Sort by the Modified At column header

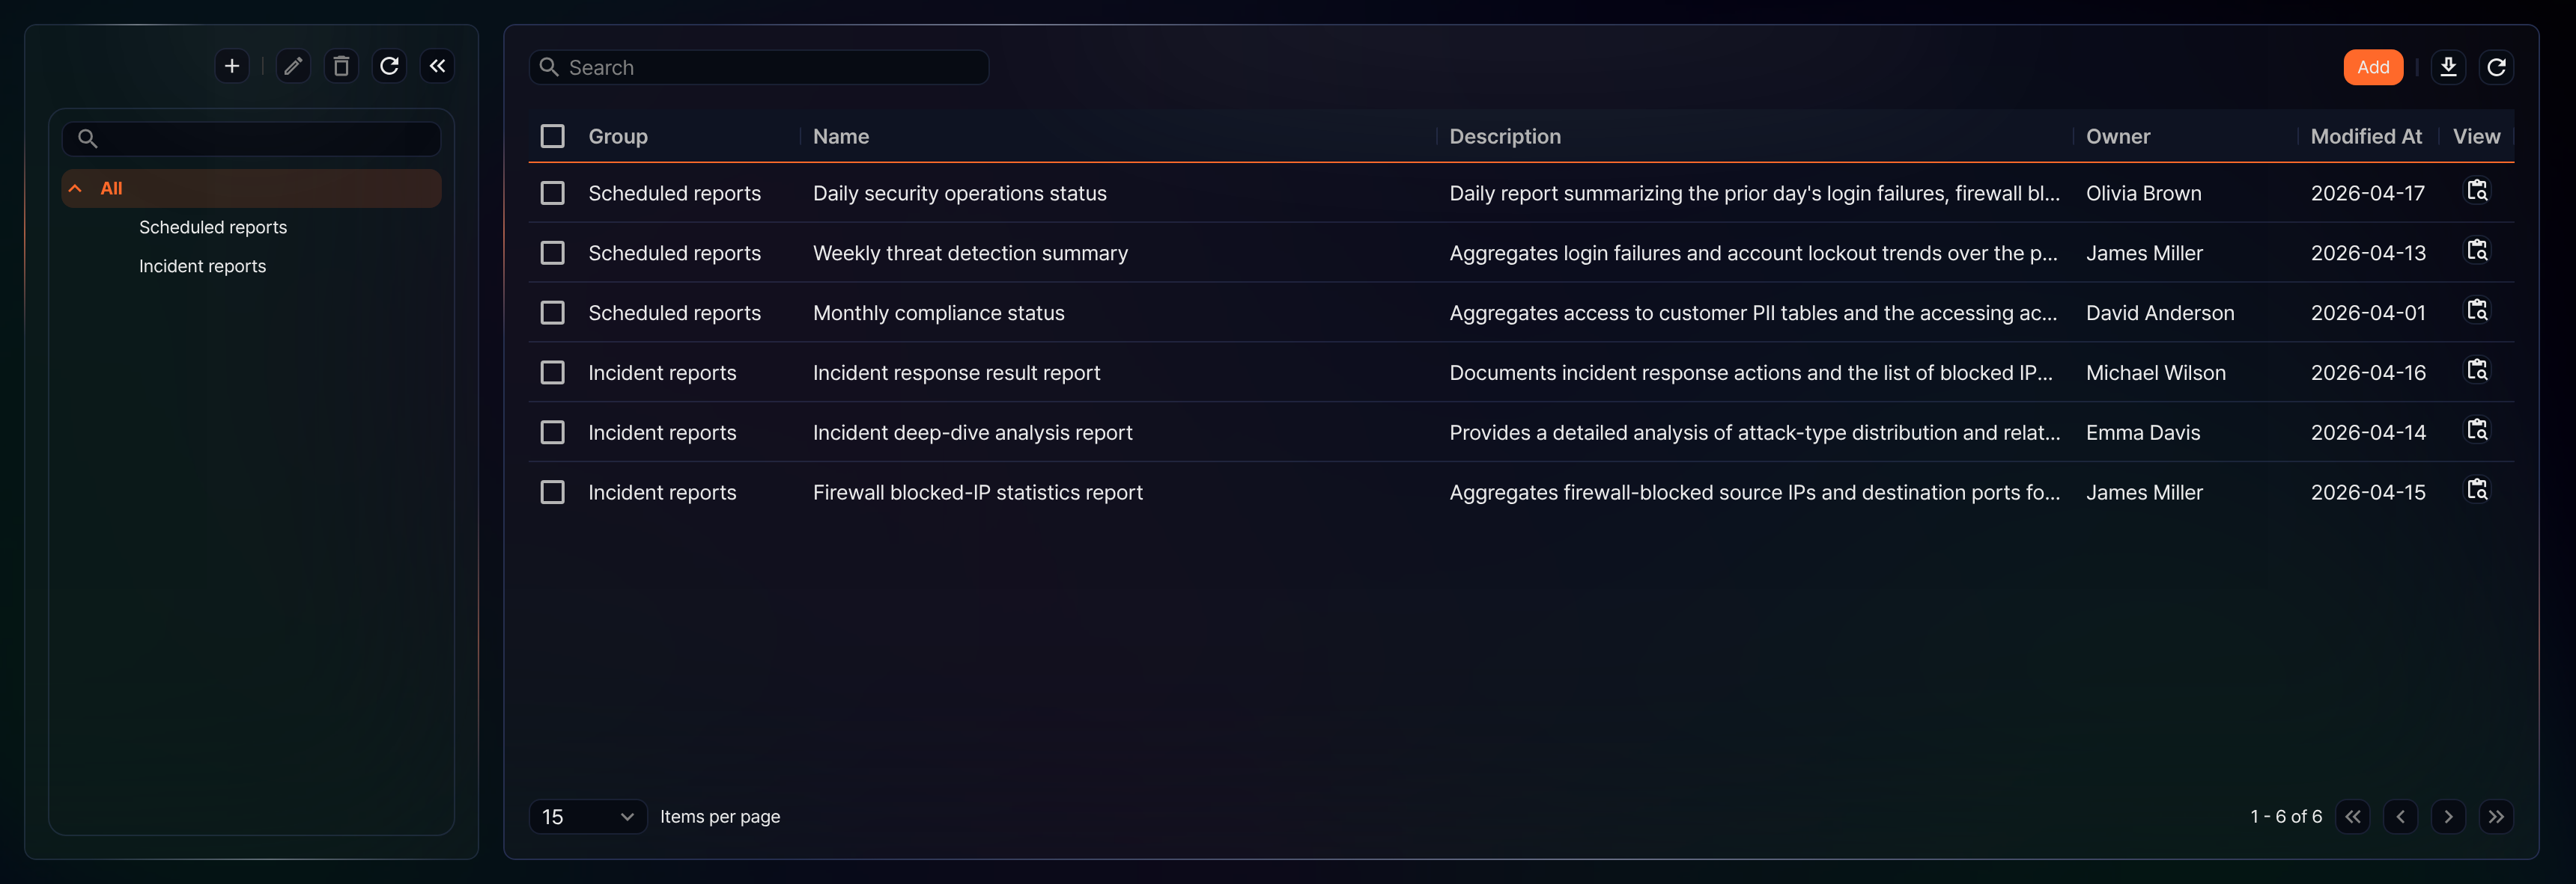(2366, 136)
